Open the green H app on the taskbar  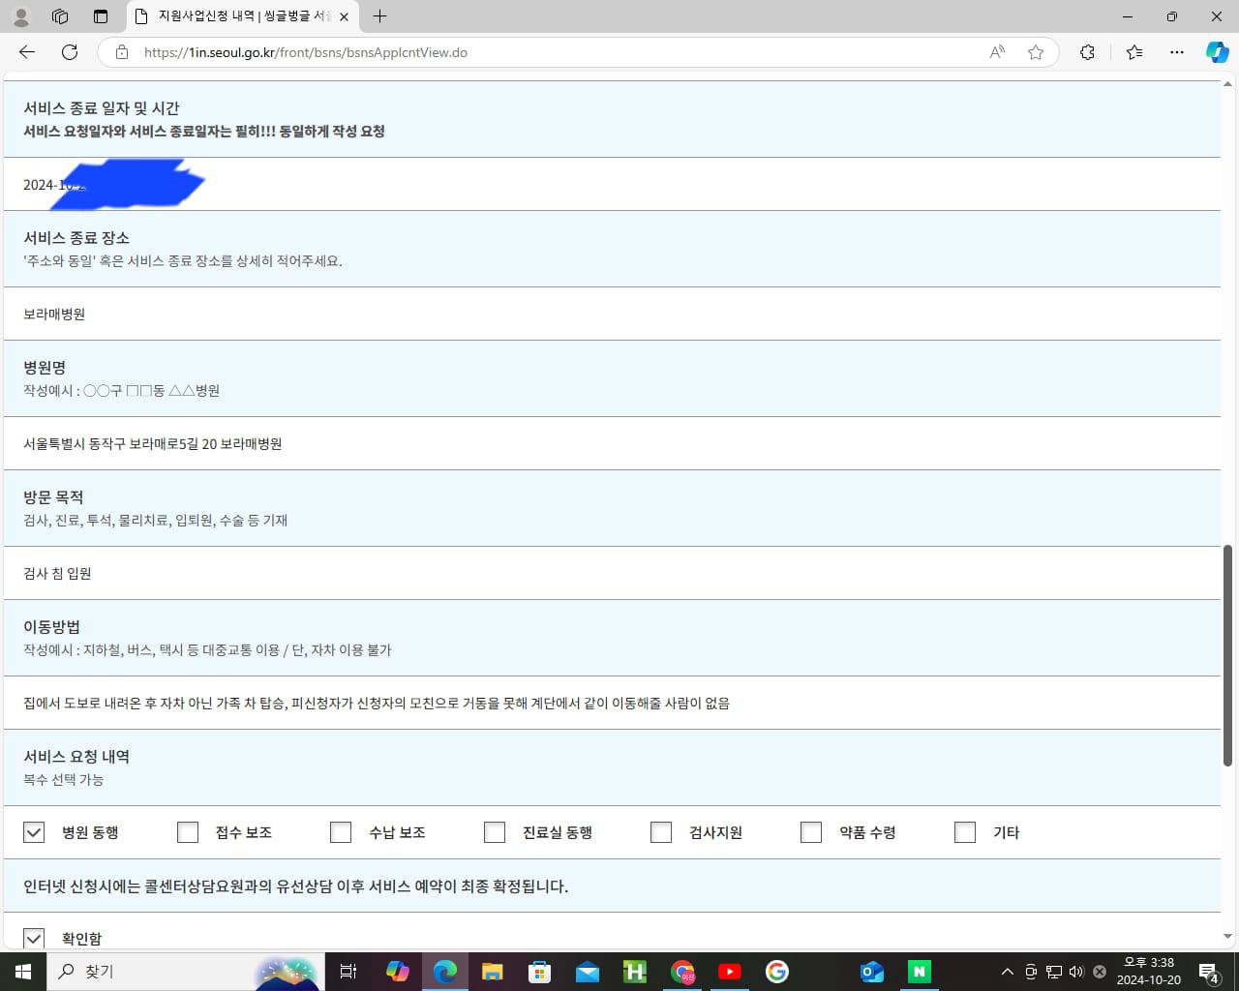(635, 972)
